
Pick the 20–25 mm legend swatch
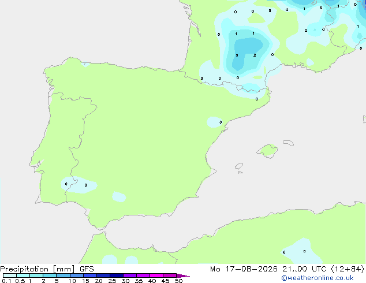point(103,275)
